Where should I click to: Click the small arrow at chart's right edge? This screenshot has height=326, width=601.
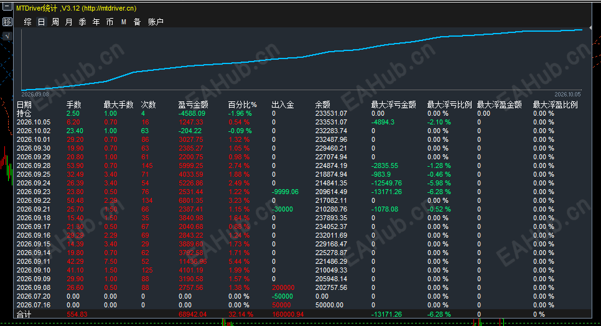[590, 28]
